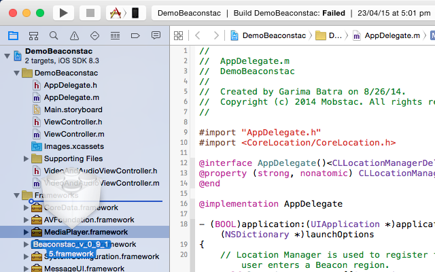The image size is (435, 272).
Task: Expand CoreData.framework disclosure triangle
Action: click(x=26, y=207)
